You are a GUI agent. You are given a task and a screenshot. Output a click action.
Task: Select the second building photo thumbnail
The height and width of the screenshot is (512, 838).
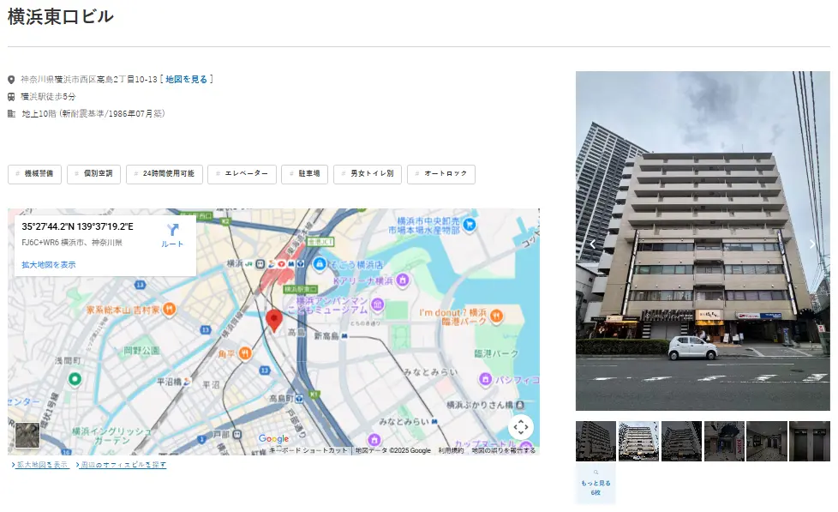[637, 440]
